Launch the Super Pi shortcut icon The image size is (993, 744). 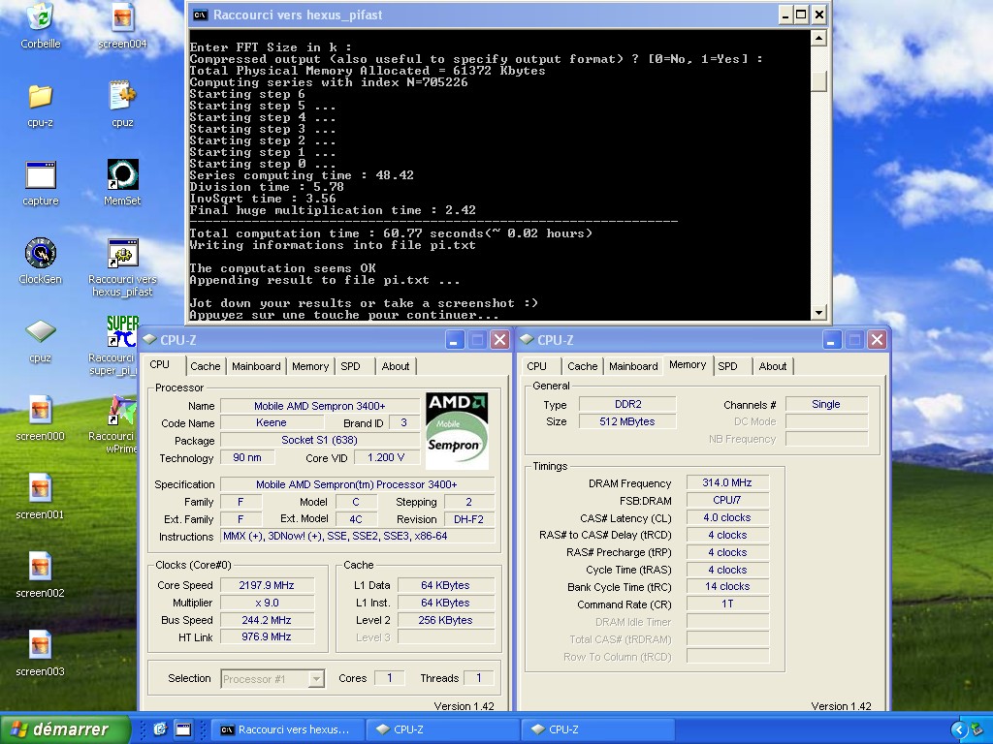pos(122,331)
